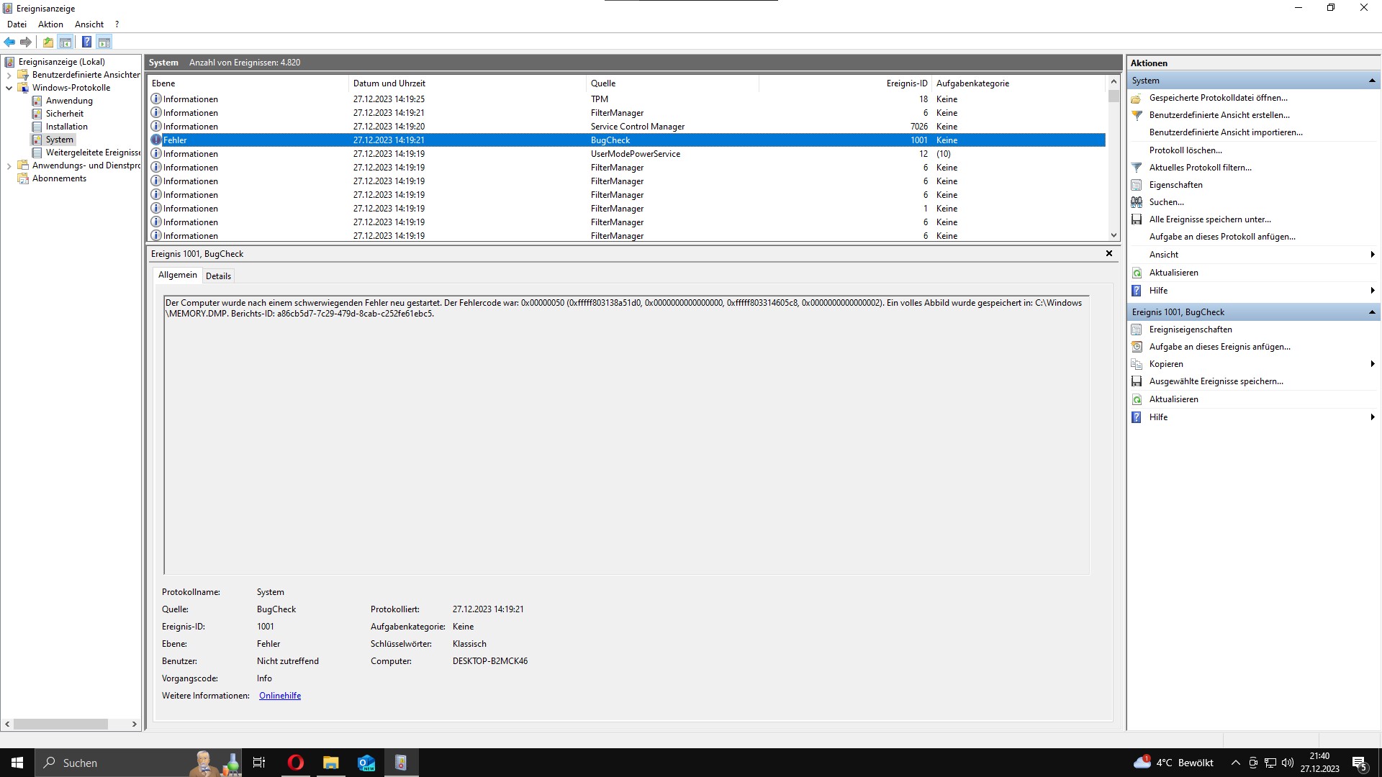Collapse the System actions section header
Image resolution: width=1382 pixels, height=777 pixels.
coord(1371,81)
